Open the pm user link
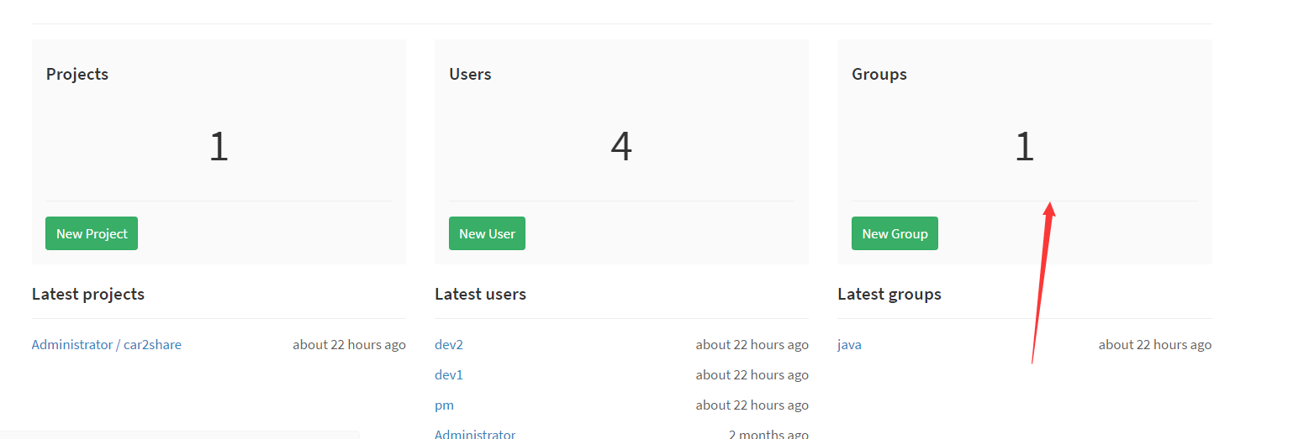Image resolution: width=1309 pixels, height=439 pixels. [444, 405]
